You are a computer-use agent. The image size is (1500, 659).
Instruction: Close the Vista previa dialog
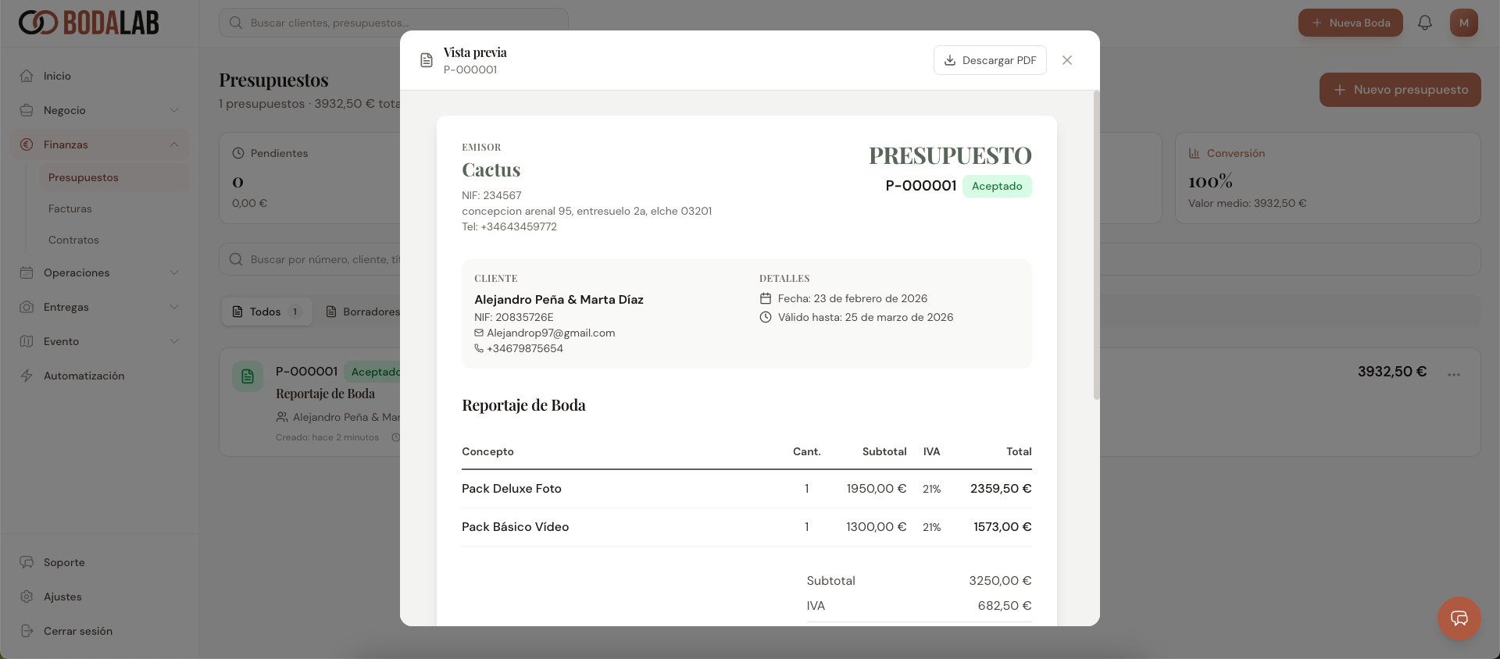point(1067,60)
